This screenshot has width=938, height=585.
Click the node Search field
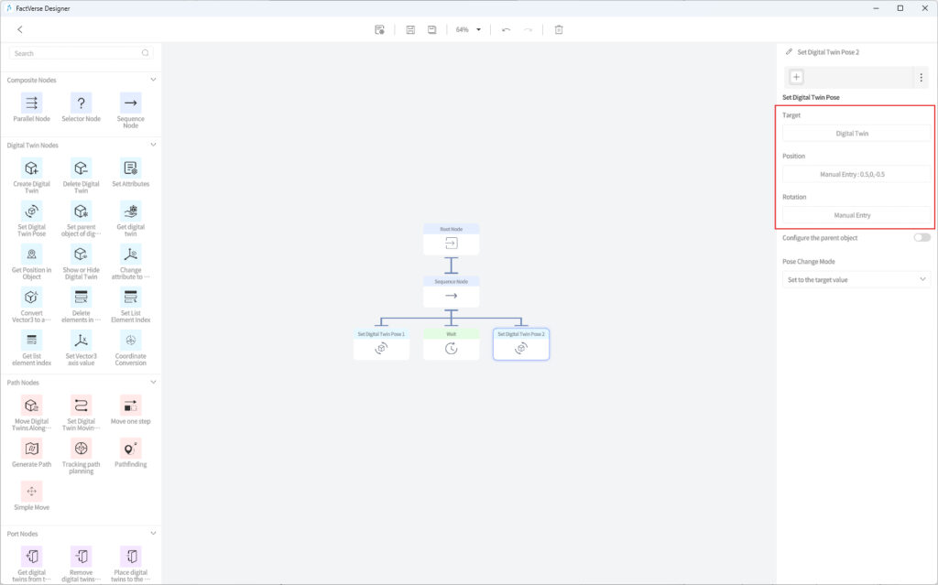81,53
